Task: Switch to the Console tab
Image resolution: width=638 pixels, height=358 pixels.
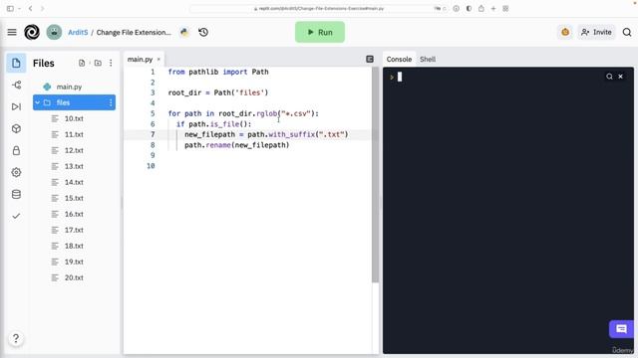Action: click(x=399, y=60)
